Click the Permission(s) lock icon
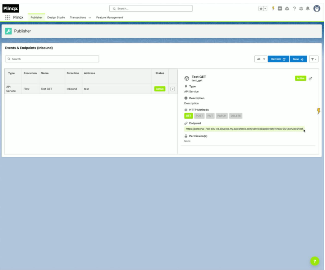The image size is (325, 270). pos(186,136)
